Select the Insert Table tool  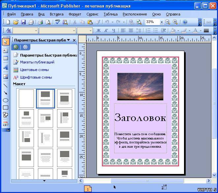click(x=5, y=59)
